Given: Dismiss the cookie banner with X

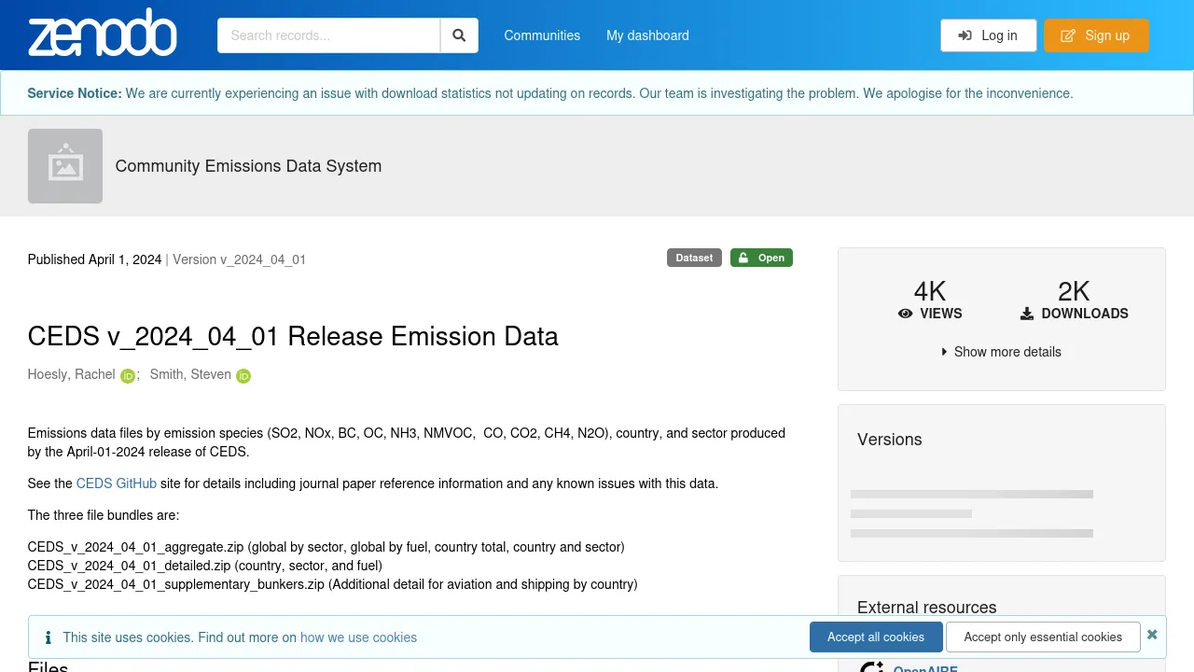Looking at the screenshot, I should pos(1152,635).
